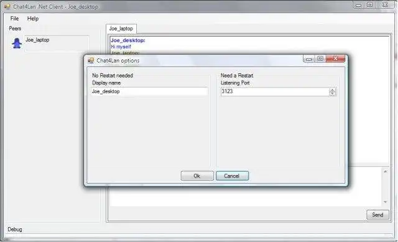Decrease the Listening Port with down arrow
The width and height of the screenshot is (398, 242).
pos(332,94)
